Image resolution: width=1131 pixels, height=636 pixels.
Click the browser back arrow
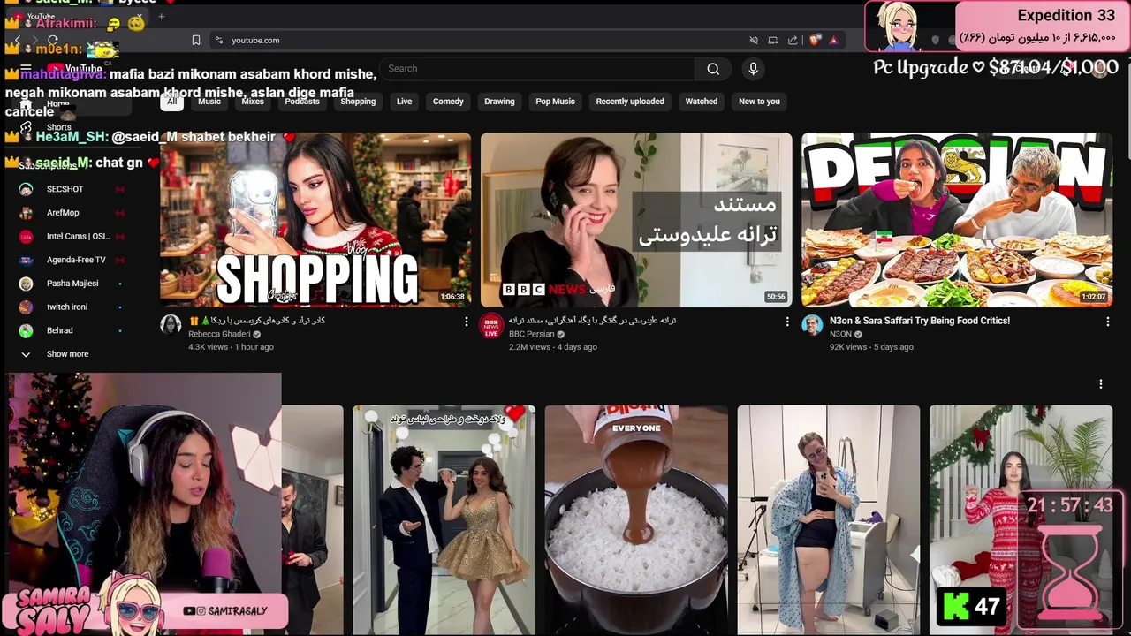point(17,40)
